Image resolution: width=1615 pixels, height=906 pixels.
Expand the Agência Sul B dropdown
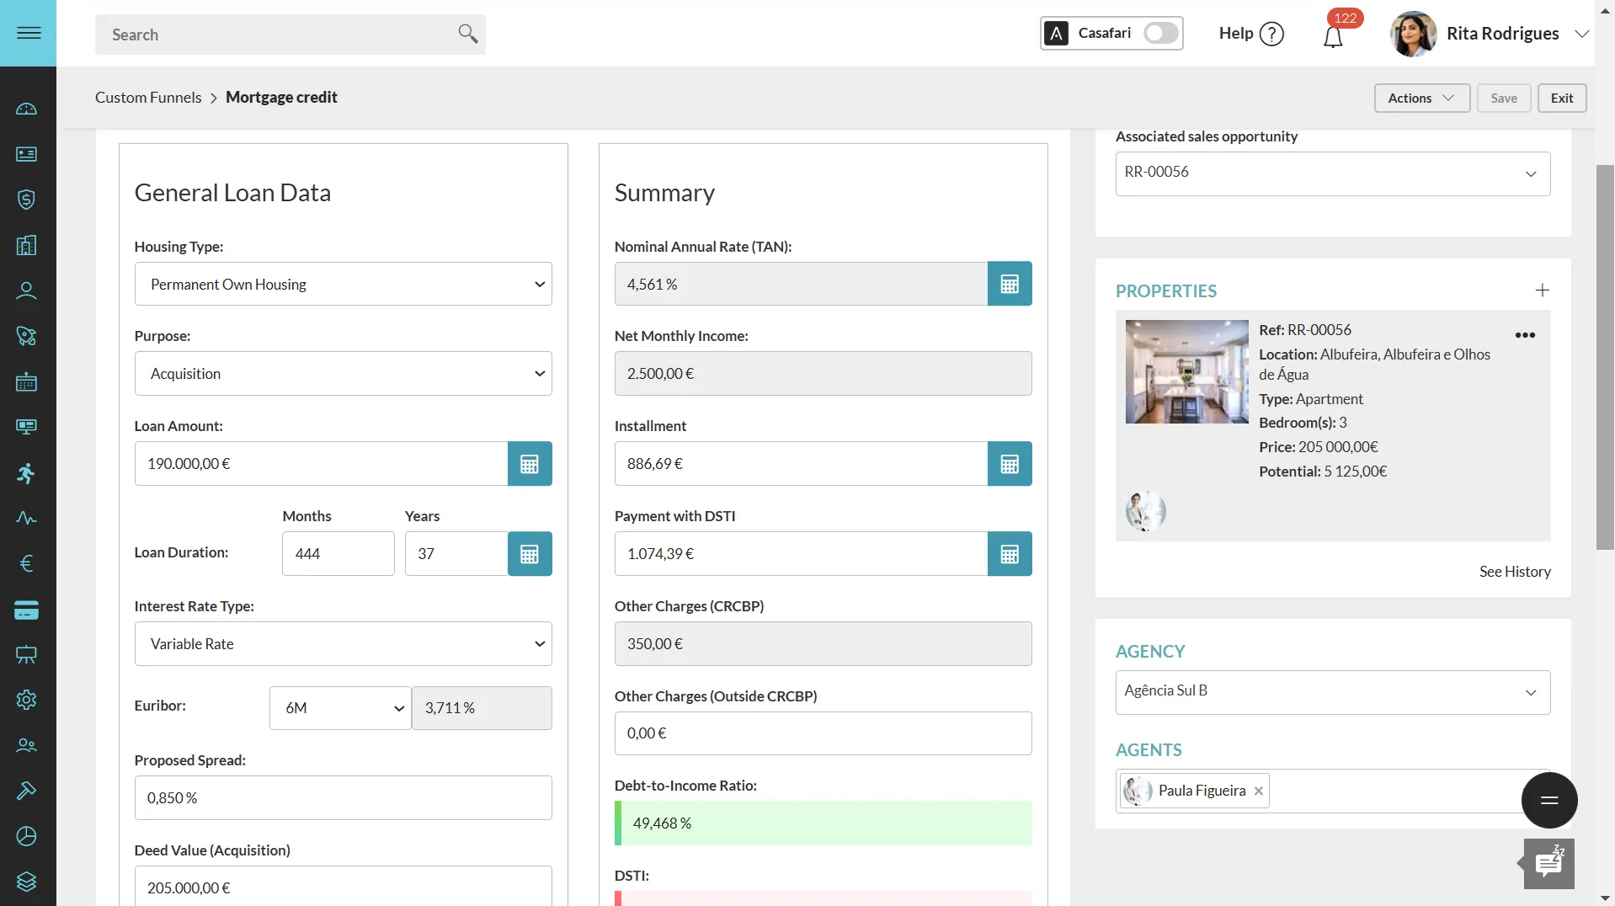point(1333,692)
